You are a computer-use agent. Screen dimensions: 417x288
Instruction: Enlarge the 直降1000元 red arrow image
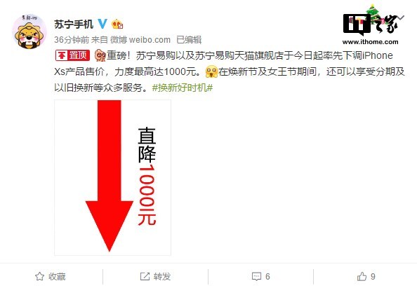(112, 177)
